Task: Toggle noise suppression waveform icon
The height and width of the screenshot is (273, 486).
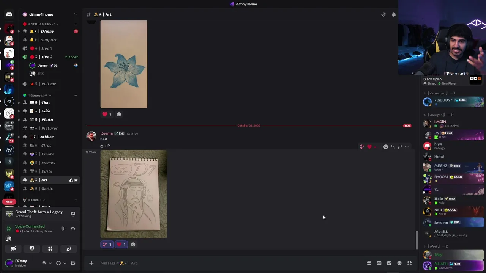Action: (x=64, y=229)
